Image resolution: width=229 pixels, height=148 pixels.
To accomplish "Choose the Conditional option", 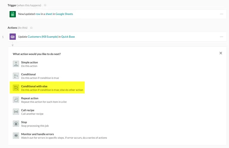I will [36, 76].
